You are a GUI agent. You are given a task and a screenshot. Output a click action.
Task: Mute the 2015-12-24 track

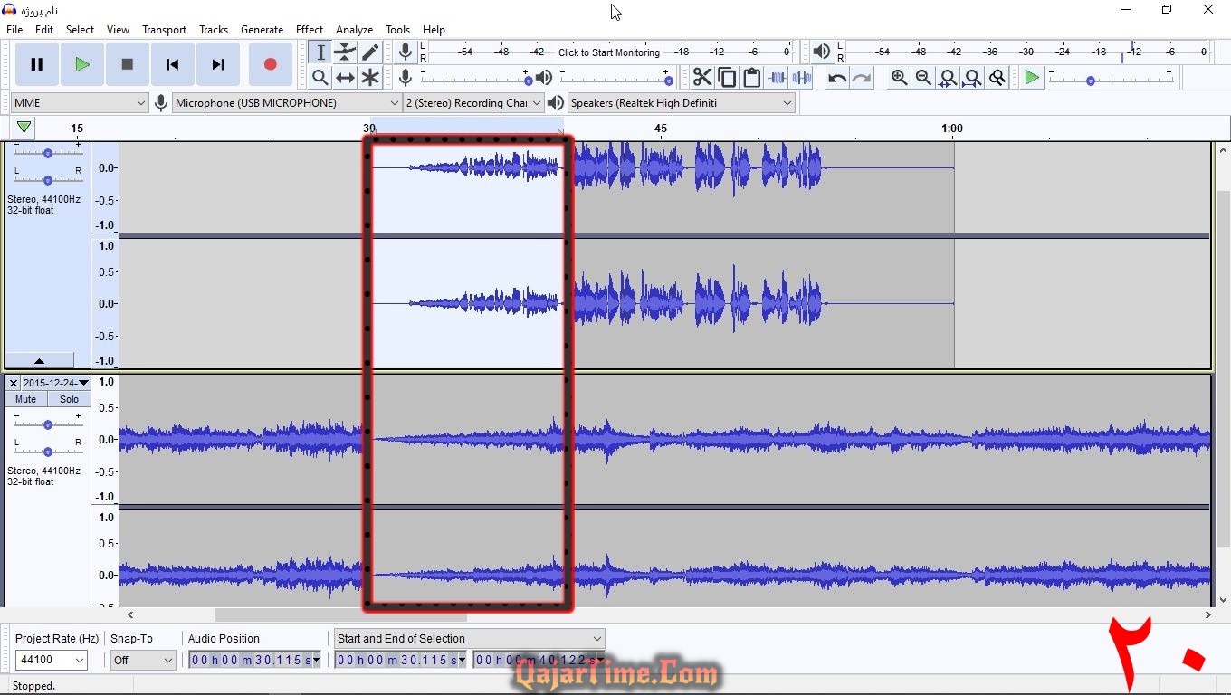pos(25,399)
